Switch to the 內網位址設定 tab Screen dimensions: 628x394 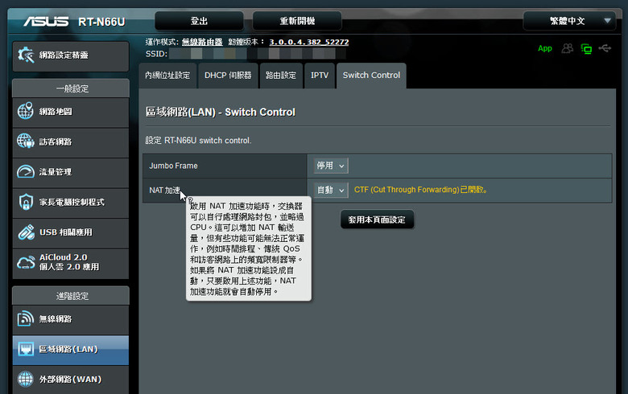[x=167, y=76]
